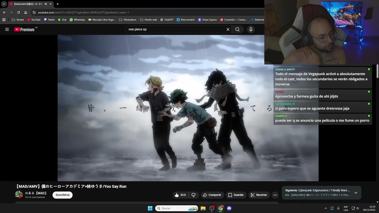Click the 'Aprovecha y farmea guita' chat message
The width and height of the screenshot is (379, 213).
tap(306, 96)
